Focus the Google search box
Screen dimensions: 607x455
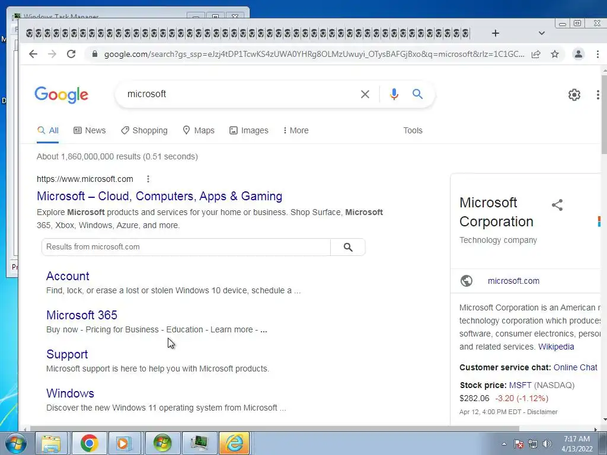pos(240,94)
